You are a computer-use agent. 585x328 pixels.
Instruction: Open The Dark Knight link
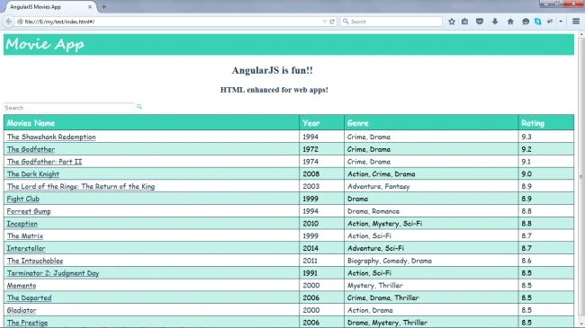(32, 173)
